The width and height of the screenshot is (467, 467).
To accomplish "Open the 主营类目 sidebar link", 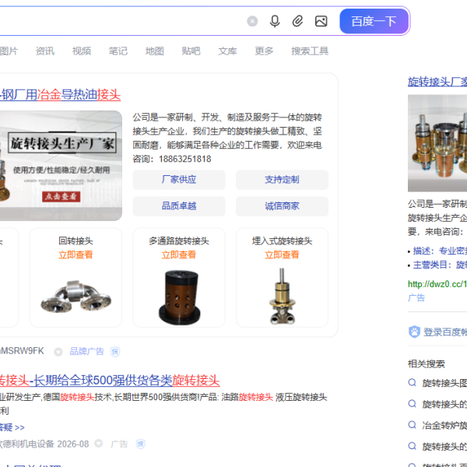I will (440, 265).
